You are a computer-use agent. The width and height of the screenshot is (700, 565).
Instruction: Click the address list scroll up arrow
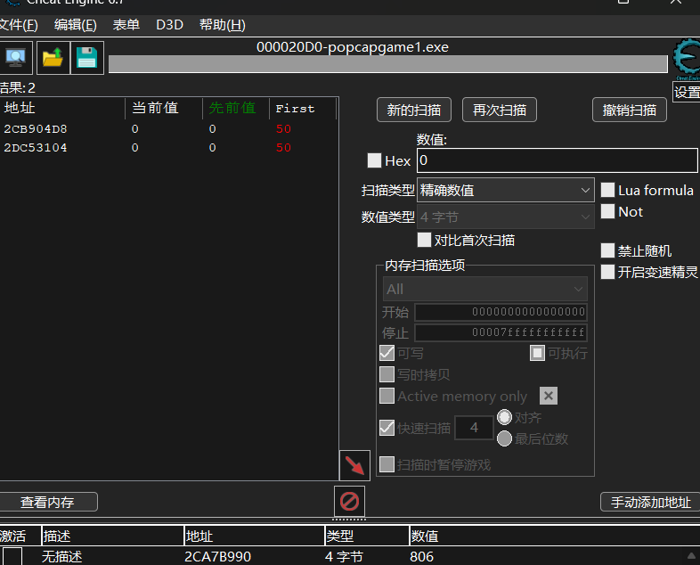(691, 555)
